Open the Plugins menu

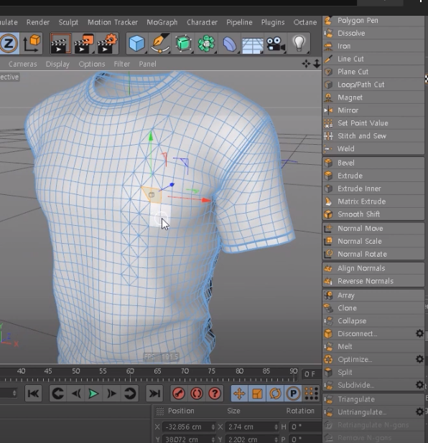(273, 22)
